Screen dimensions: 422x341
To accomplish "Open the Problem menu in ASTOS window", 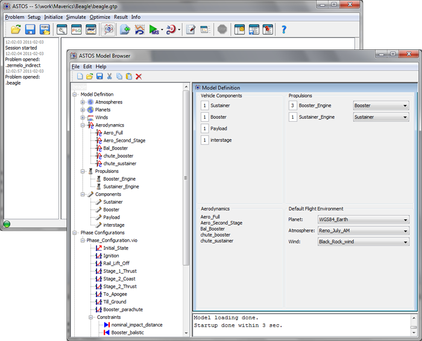I will point(14,17).
